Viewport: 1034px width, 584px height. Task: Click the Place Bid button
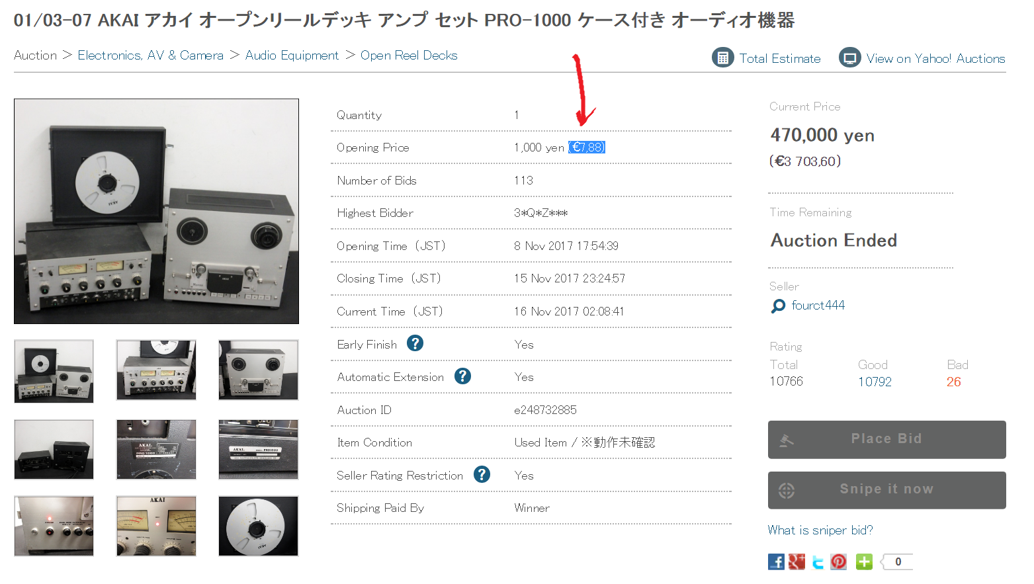pyautogui.click(x=886, y=439)
